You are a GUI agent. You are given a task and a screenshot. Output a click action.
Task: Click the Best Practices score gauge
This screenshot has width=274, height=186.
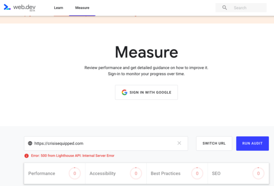(x=197, y=173)
